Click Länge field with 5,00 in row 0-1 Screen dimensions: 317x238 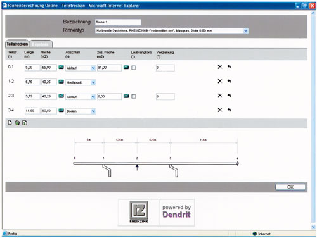click(x=32, y=68)
